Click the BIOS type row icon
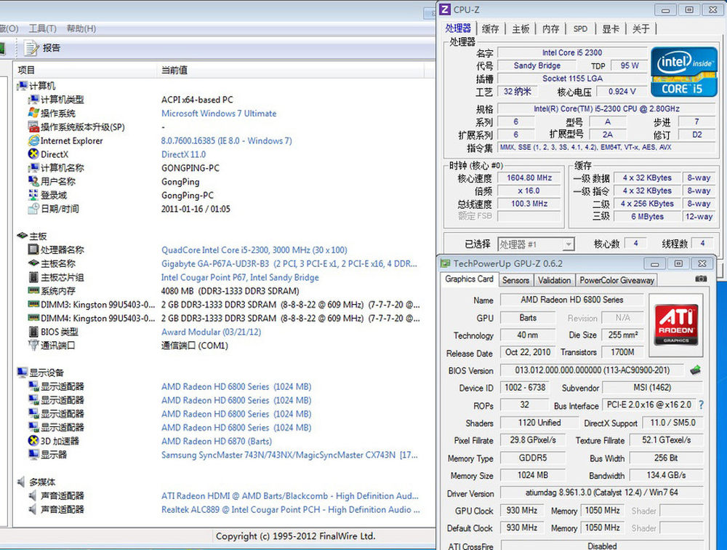The height and width of the screenshot is (550, 727). 33,332
